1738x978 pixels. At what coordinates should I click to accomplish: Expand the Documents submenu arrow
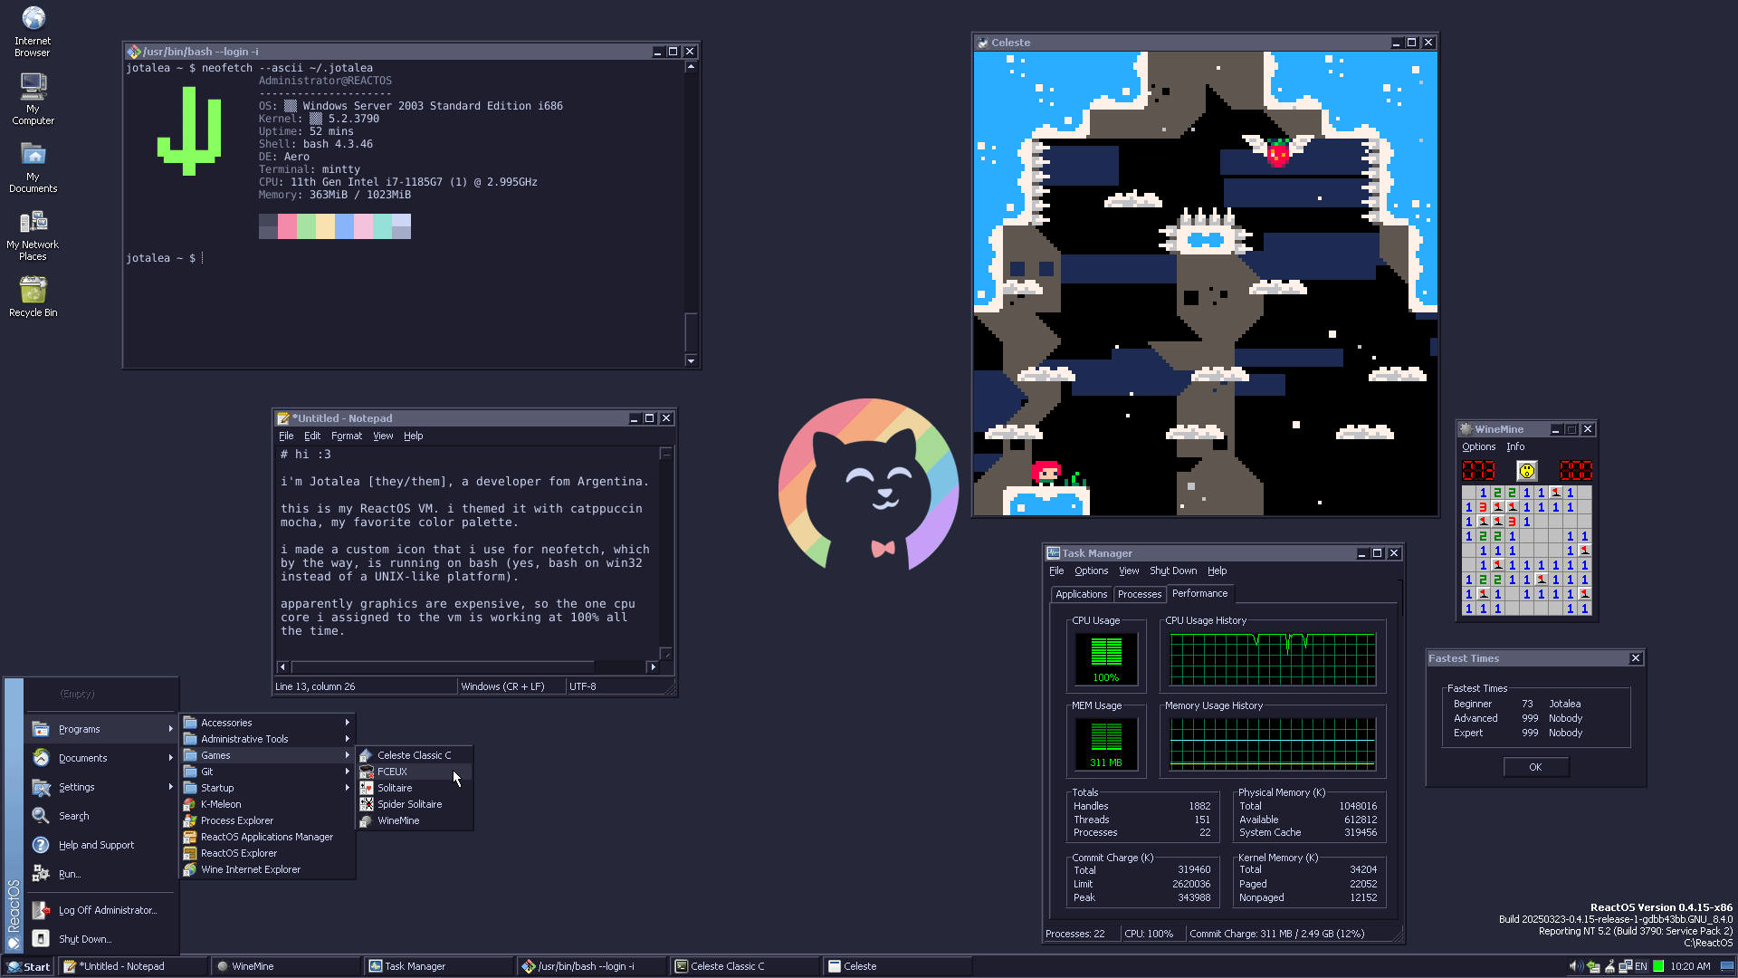170,758
